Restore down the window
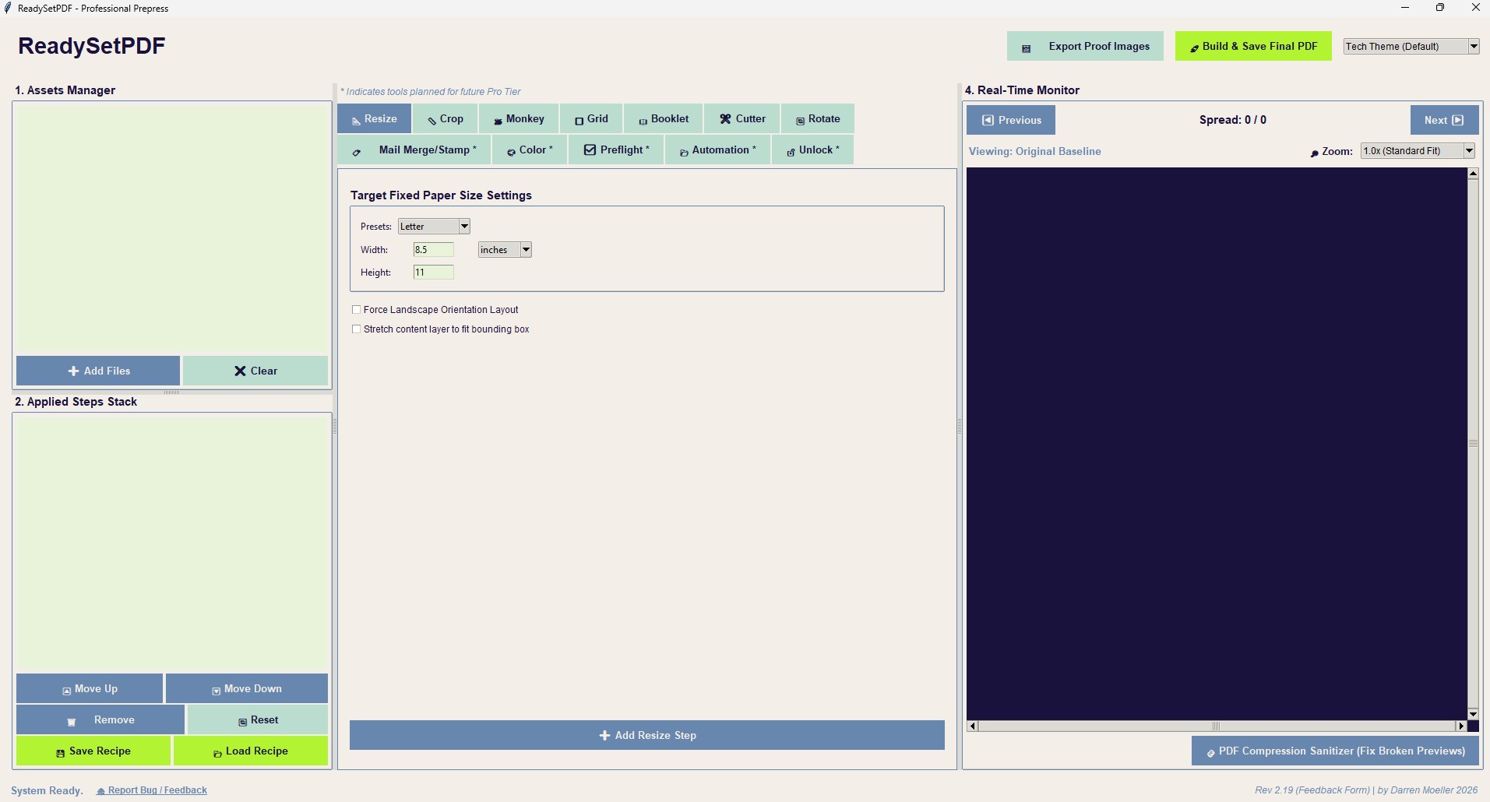 (x=1440, y=8)
